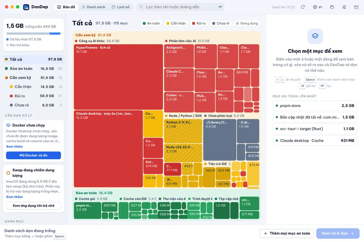
Task: Click the storage usage progress bar
Action: pyautogui.click(x=33, y=34)
